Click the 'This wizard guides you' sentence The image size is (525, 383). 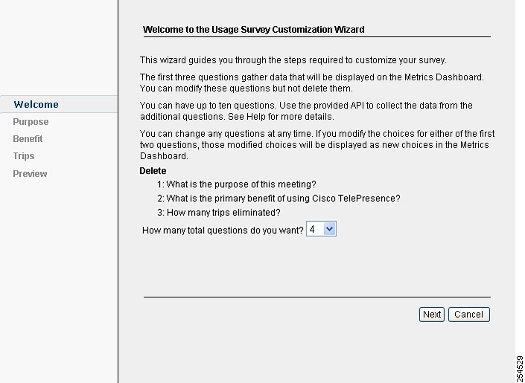[x=293, y=60]
